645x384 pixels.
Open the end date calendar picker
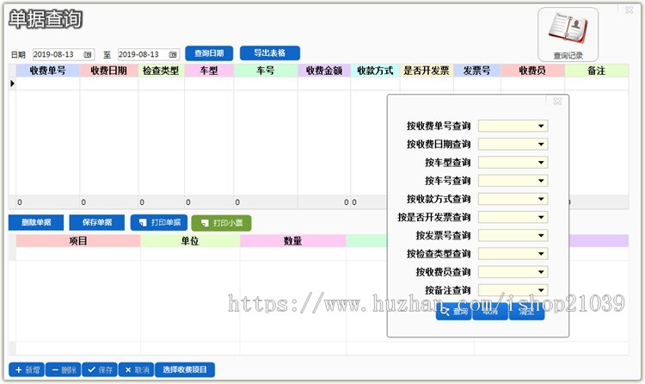173,54
